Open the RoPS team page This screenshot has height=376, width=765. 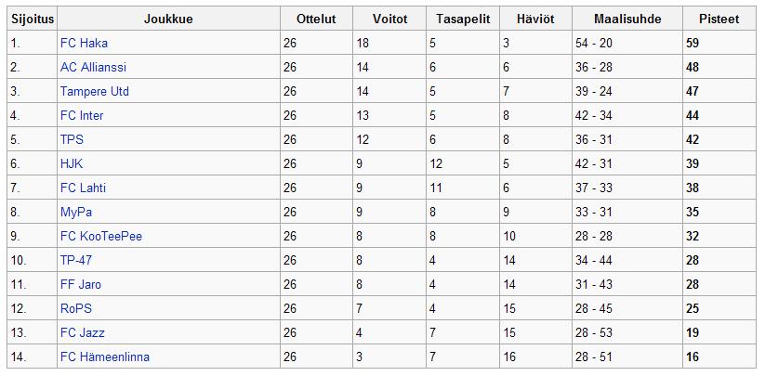tap(76, 309)
